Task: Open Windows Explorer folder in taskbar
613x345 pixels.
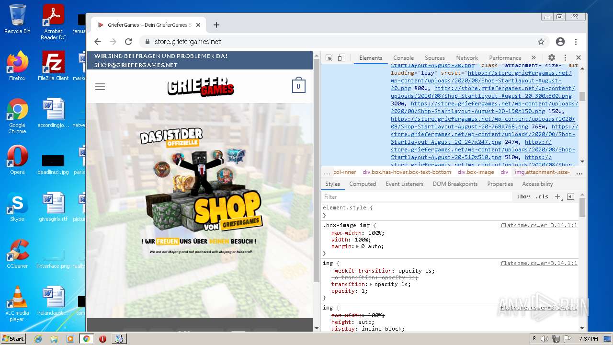Action: [54, 339]
